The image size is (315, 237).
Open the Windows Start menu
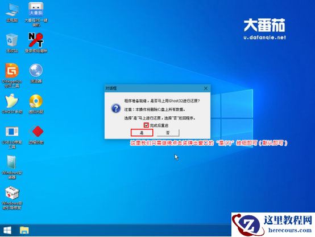7,230
